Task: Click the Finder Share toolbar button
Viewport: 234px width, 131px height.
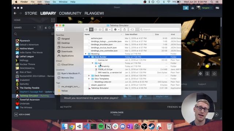Action: tap(124, 29)
